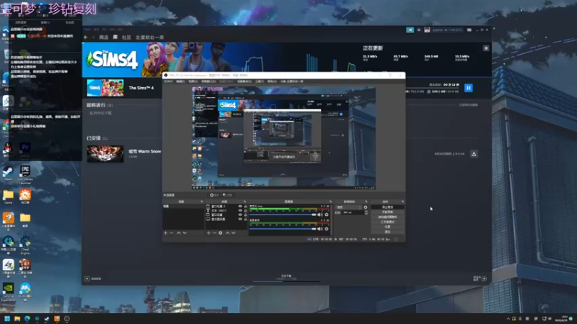Screen dimensions: 577x324
Task: Click the teal announcements icon in Steam header
Action: 410,30
